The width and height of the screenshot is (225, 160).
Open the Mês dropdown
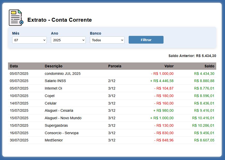[29, 40]
